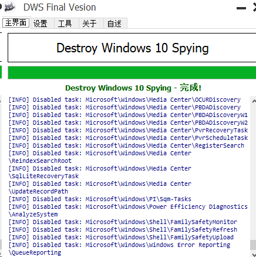Screen dimensions: 256x257
Task: Select the FamilySafetyRefresh log line
Action: pyautogui.click(x=123, y=230)
